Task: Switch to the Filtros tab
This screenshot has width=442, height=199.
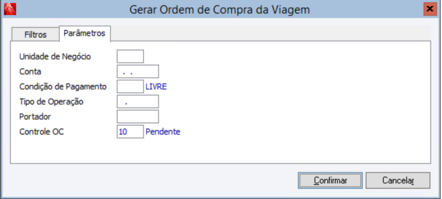Action: pos(36,35)
